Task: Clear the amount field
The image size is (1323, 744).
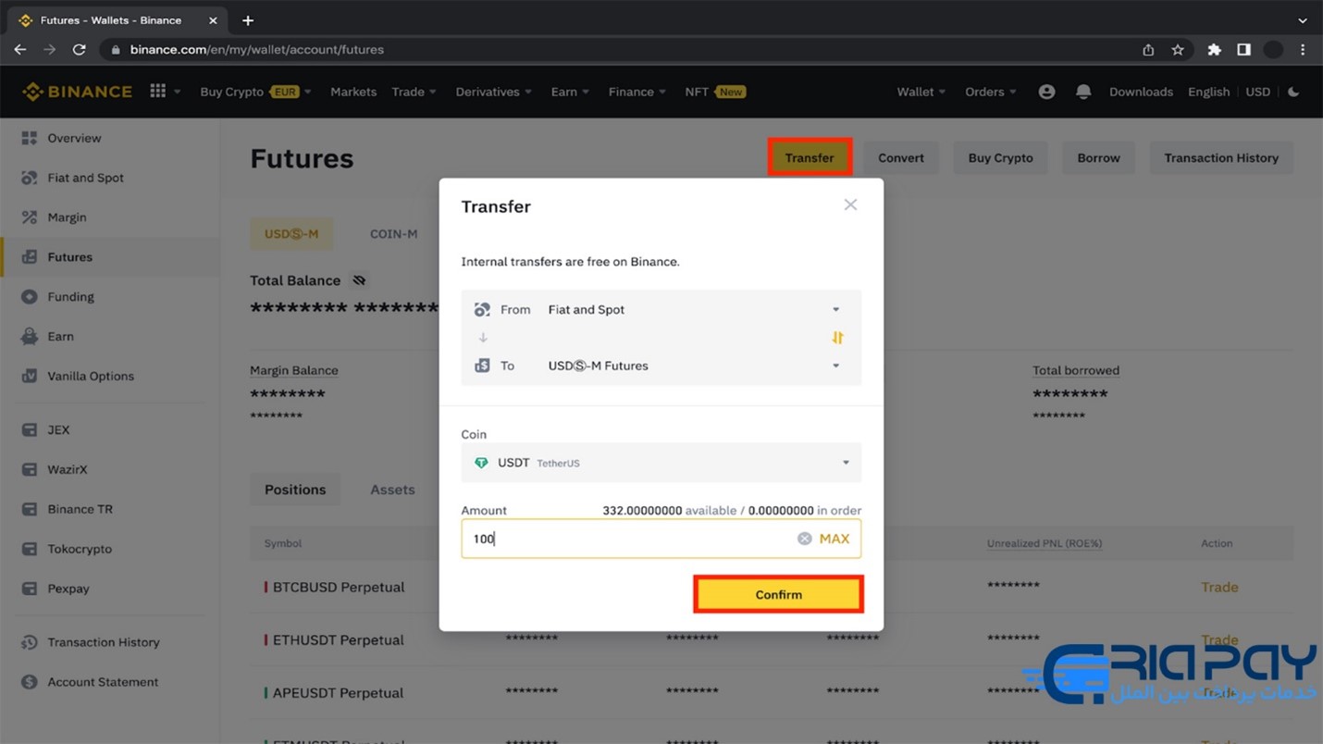Action: coord(804,539)
